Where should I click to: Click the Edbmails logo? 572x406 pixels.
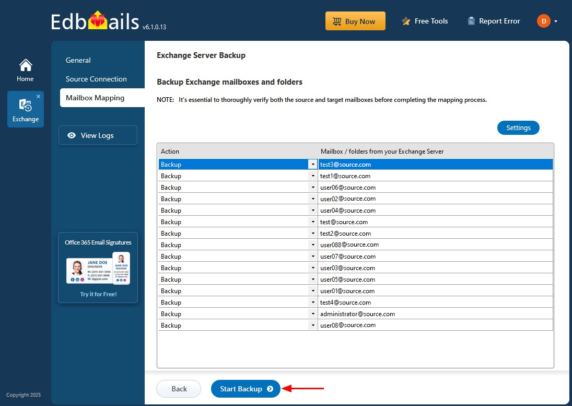(x=95, y=21)
